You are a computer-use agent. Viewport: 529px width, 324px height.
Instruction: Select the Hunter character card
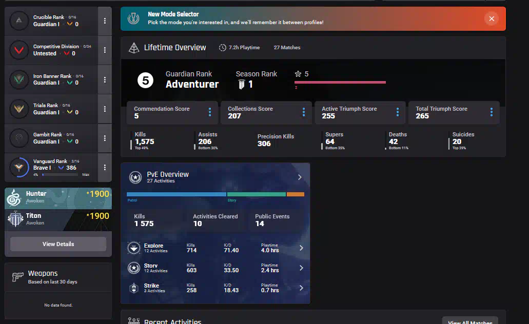[58, 198]
